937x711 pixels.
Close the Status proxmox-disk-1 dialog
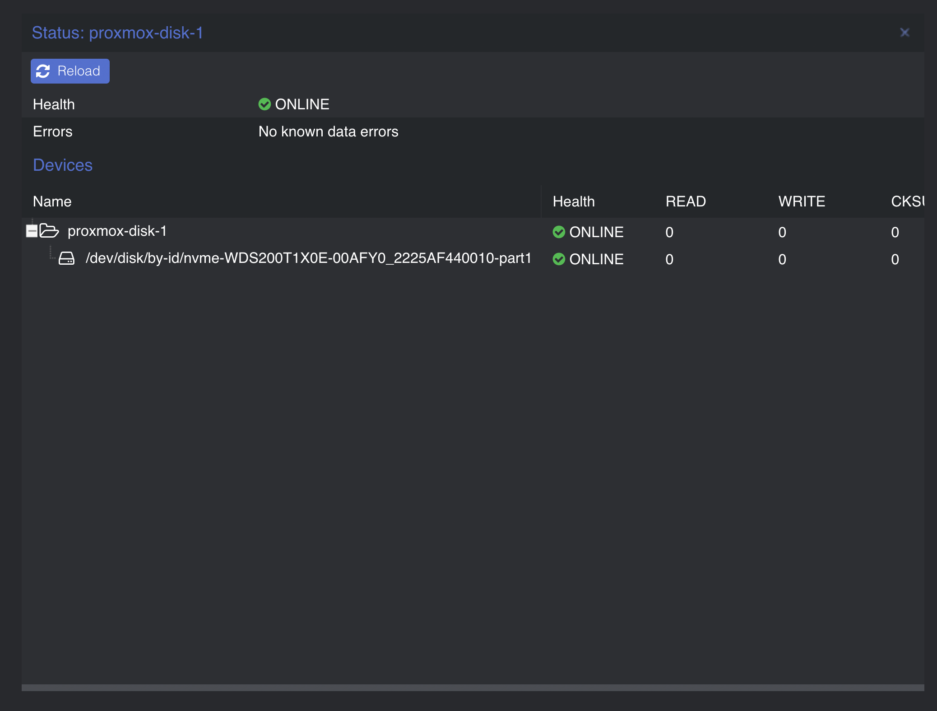pyautogui.click(x=905, y=33)
